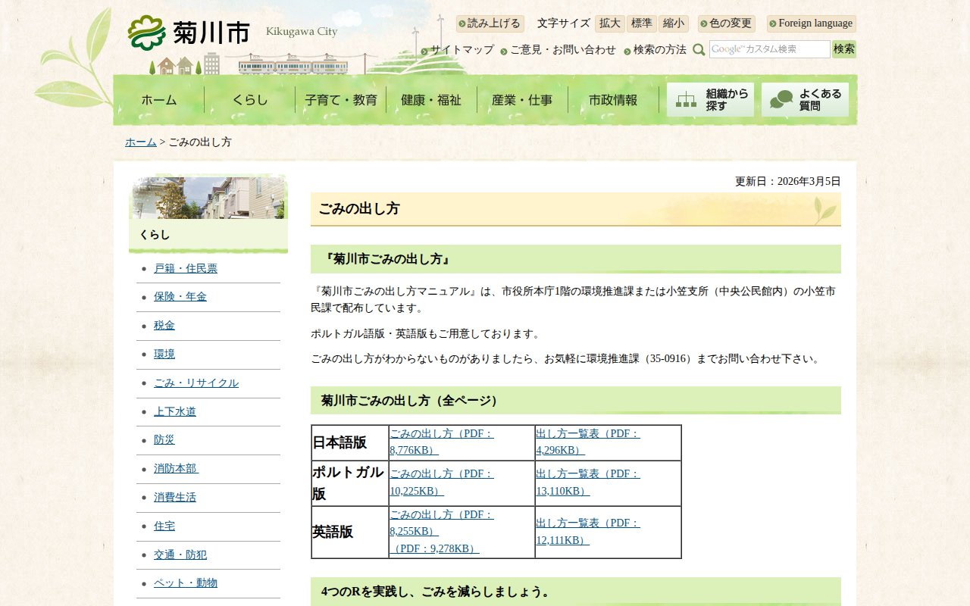Open 消防本部 sidebar link
The image size is (970, 606).
tap(176, 469)
